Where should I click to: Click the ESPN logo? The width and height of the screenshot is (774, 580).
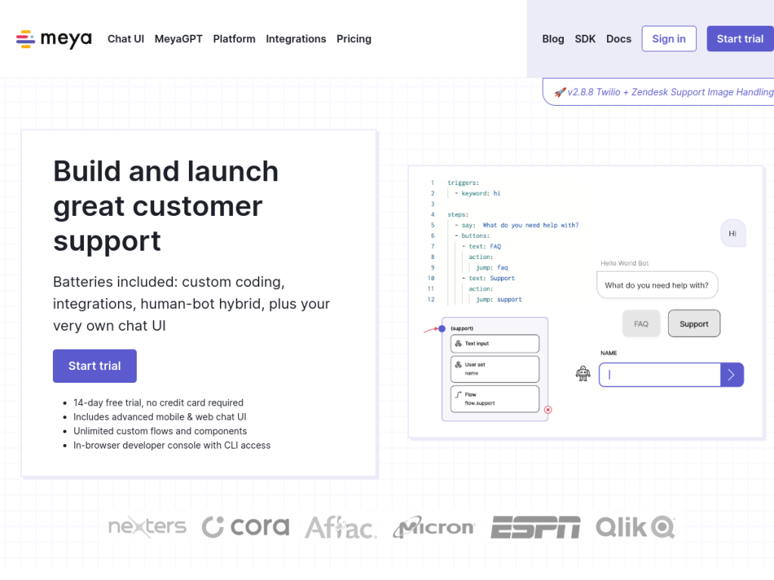[536, 527]
